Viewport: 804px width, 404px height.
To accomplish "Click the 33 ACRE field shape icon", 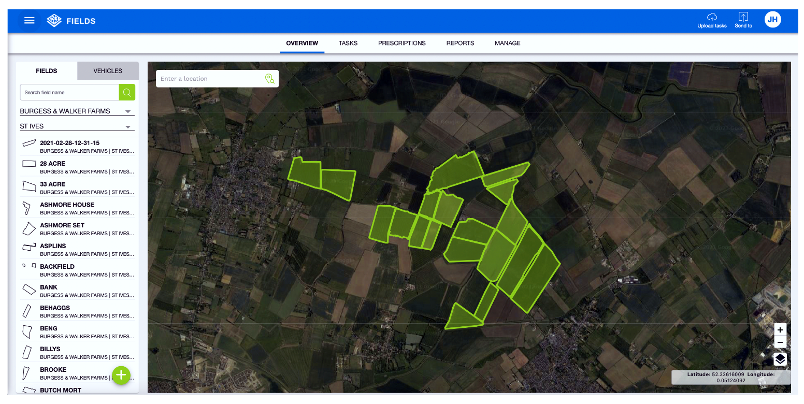I will [x=29, y=185].
